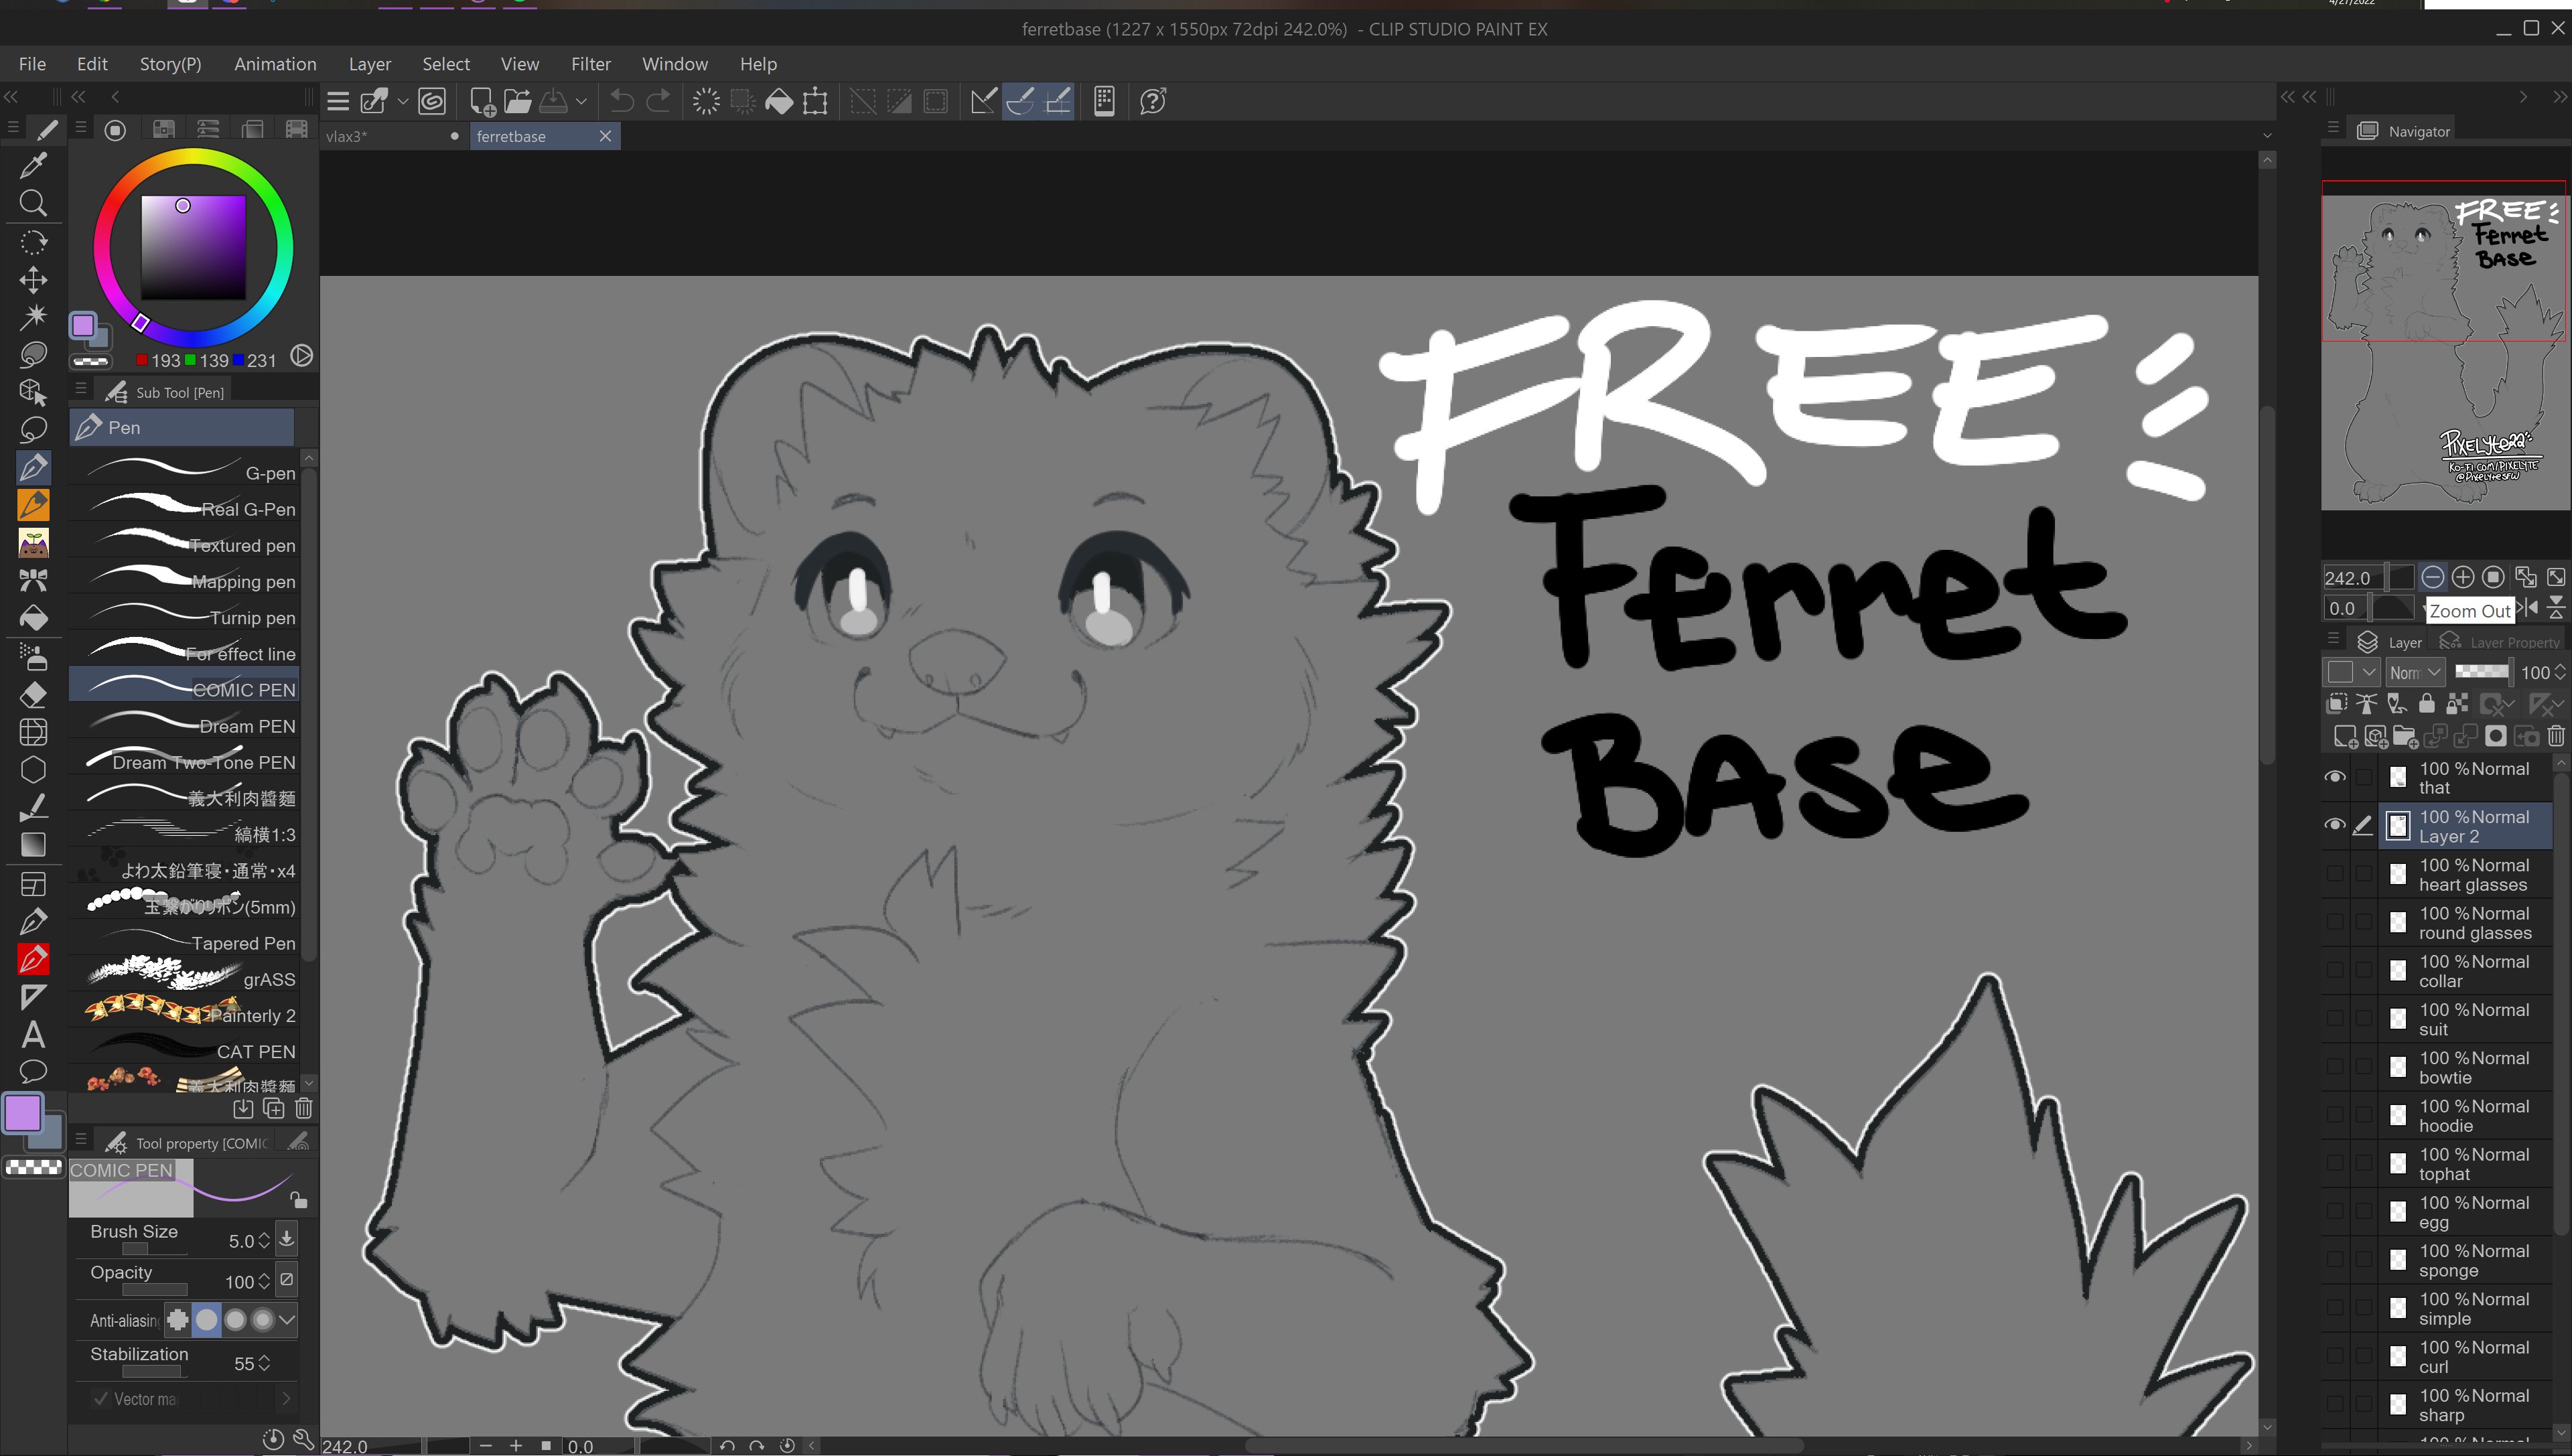Open the Filter menu
This screenshot has width=2572, height=1456.
590,64
